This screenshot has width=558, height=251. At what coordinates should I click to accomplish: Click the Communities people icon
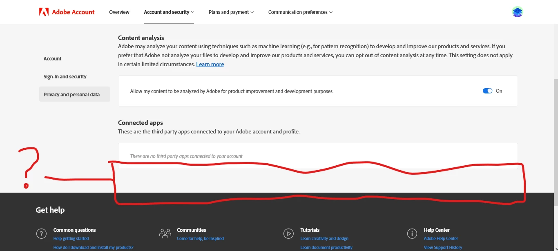pyautogui.click(x=165, y=233)
